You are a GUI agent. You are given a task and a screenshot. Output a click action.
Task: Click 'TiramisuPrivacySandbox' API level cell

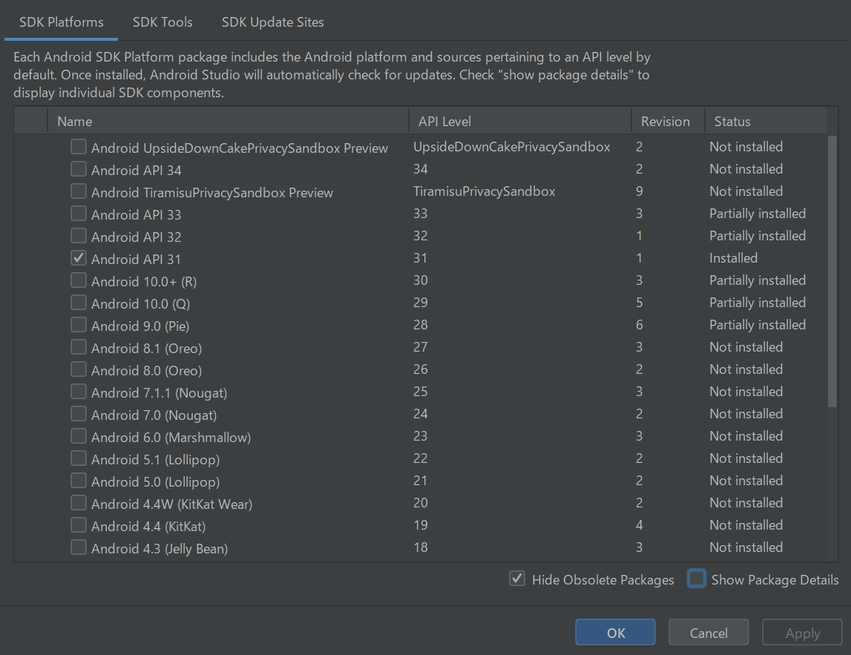[484, 191]
